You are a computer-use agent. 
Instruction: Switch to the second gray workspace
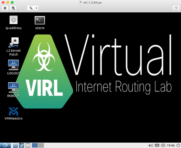[41, 145]
